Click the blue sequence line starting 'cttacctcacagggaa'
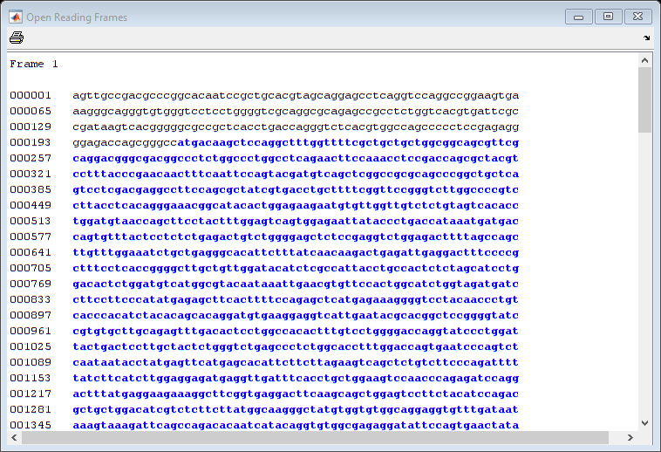The image size is (661, 452). pos(296,205)
